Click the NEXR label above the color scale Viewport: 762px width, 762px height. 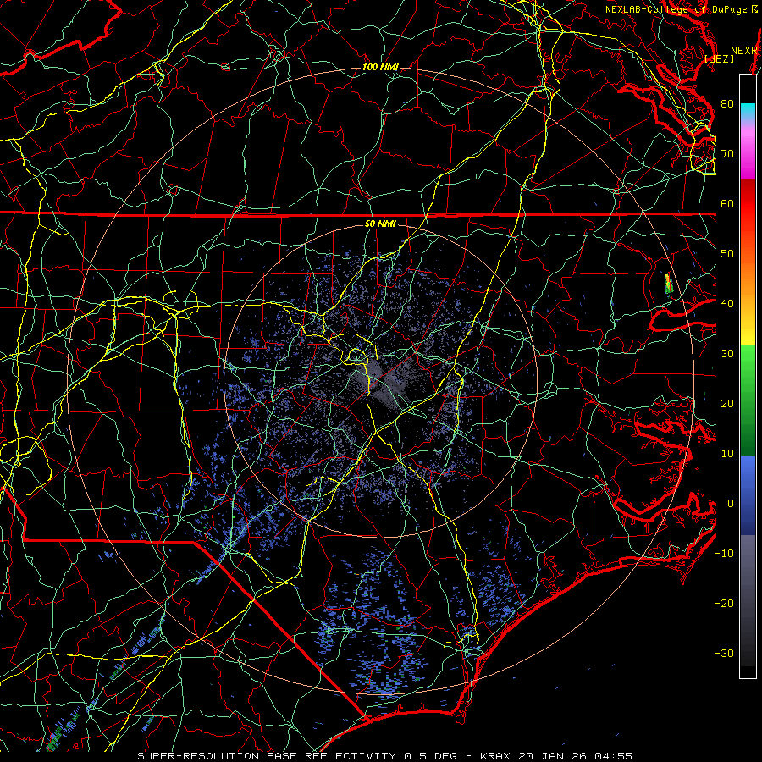click(744, 51)
